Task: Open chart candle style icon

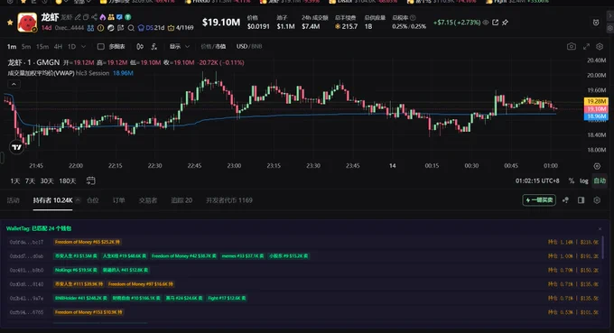Action: pos(140,47)
